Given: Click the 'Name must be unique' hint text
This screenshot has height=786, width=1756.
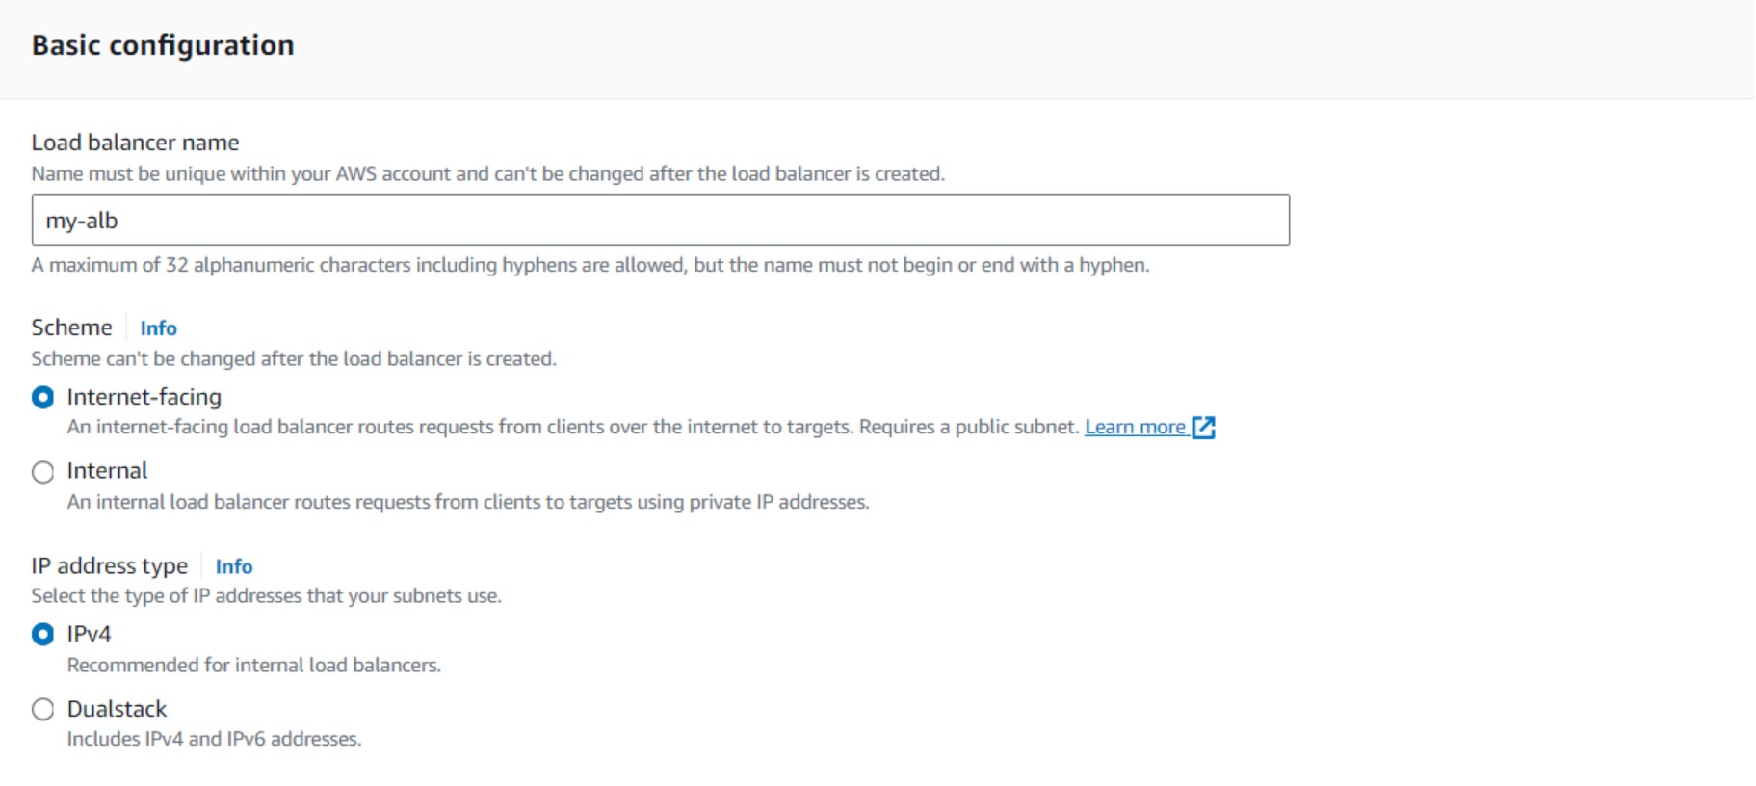Looking at the screenshot, I should pos(487,173).
